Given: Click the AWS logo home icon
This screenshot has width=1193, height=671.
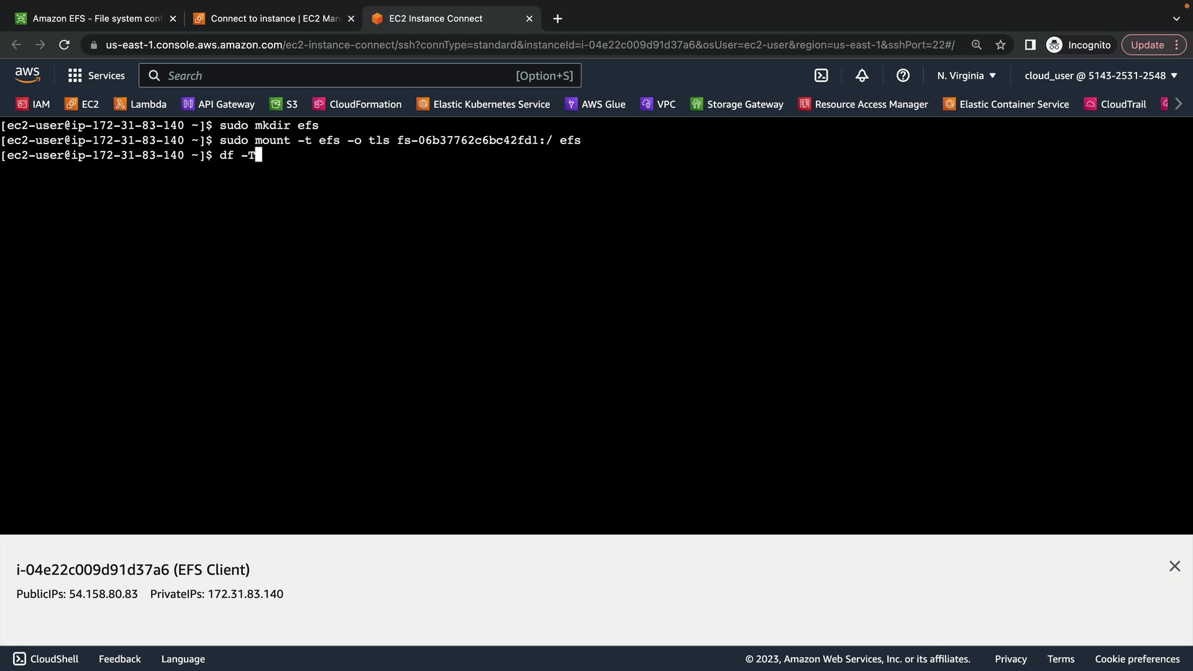Looking at the screenshot, I should pos(27,75).
